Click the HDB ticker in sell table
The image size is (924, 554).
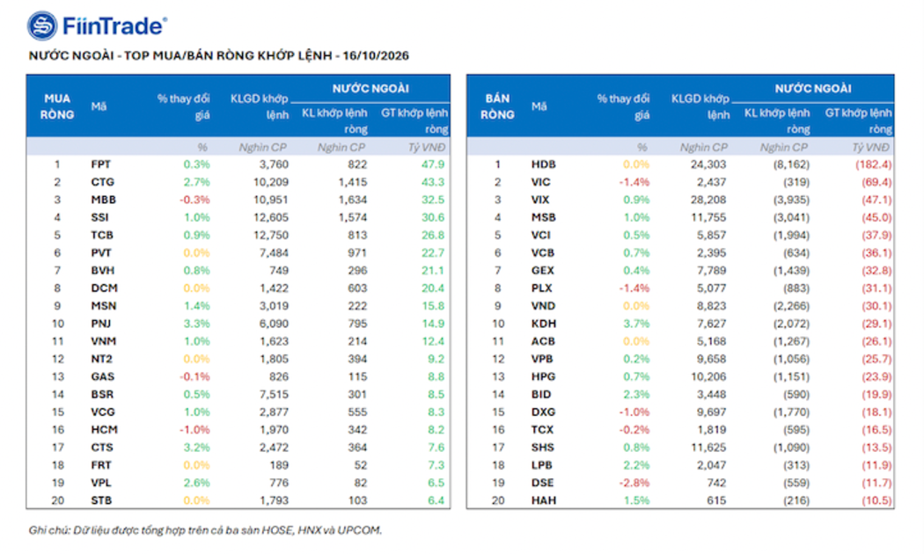[543, 164]
